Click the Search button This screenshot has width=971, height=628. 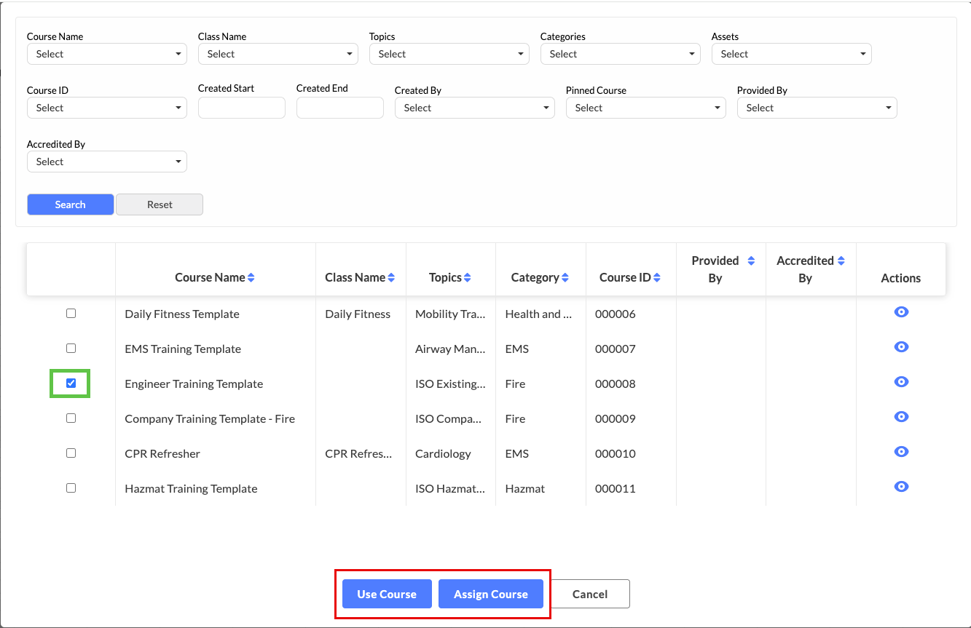pos(70,204)
